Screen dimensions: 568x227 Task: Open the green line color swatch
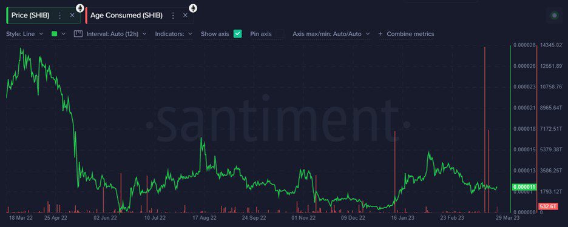pyautogui.click(x=58, y=34)
